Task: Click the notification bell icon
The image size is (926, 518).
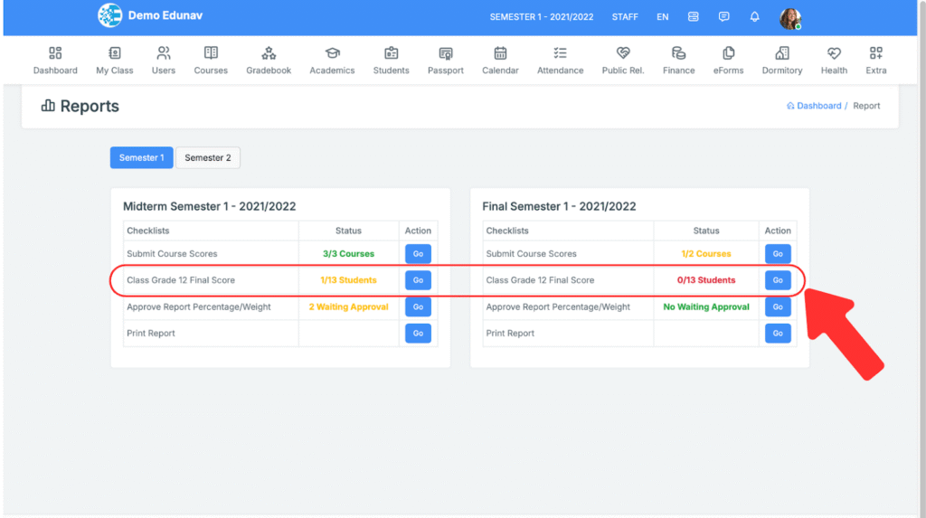Action: click(x=754, y=17)
